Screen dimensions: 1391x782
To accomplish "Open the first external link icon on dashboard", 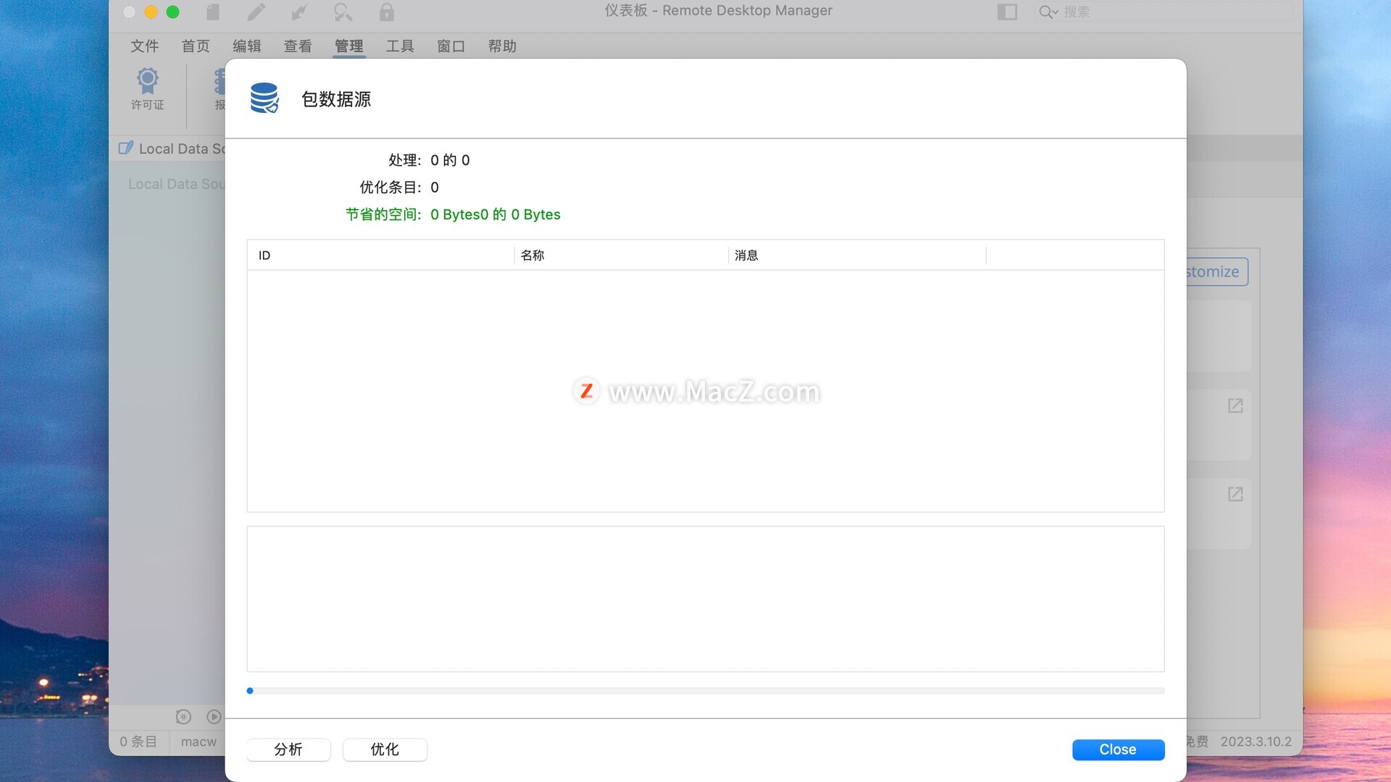I will [x=1235, y=405].
